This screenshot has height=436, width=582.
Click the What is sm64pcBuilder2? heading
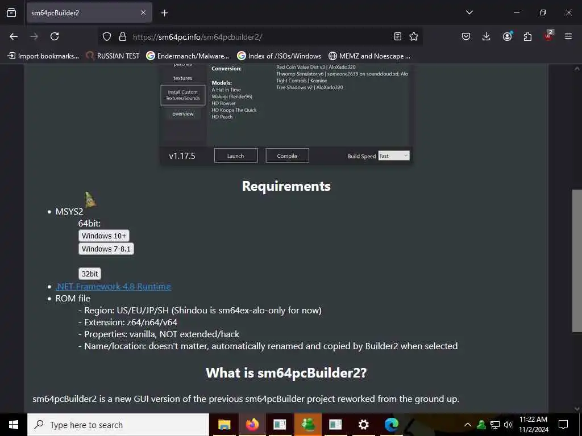[x=286, y=372]
